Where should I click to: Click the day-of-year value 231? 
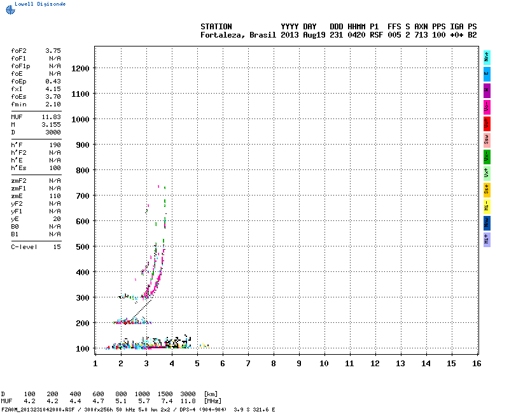coord(337,35)
